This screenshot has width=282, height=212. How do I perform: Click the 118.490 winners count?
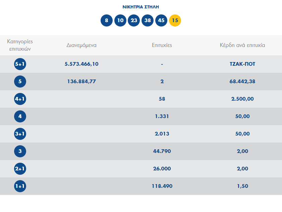pyautogui.click(x=162, y=186)
